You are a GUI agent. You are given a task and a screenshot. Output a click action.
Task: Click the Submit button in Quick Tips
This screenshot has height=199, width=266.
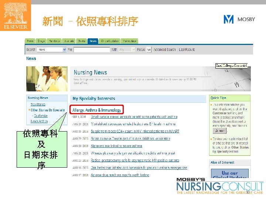click(x=219, y=130)
